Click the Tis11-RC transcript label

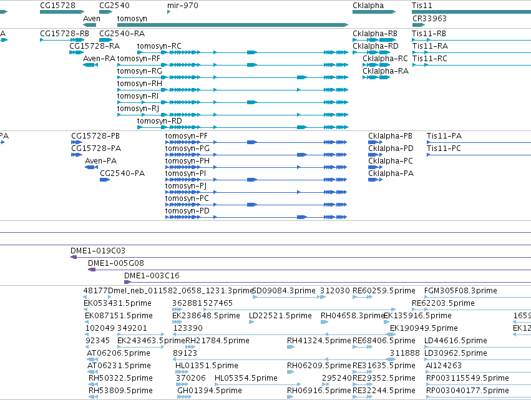coord(430,59)
